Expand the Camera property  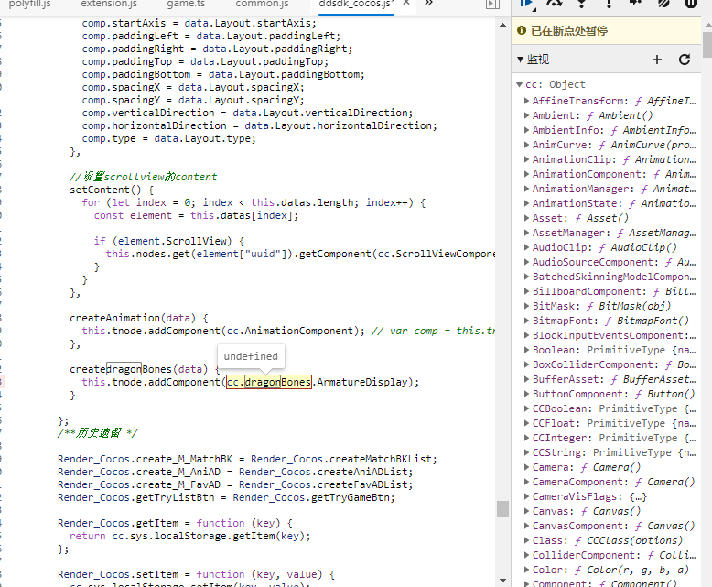526,467
